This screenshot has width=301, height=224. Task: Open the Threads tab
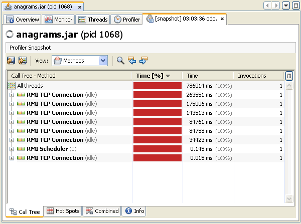pyautogui.click(x=93, y=20)
